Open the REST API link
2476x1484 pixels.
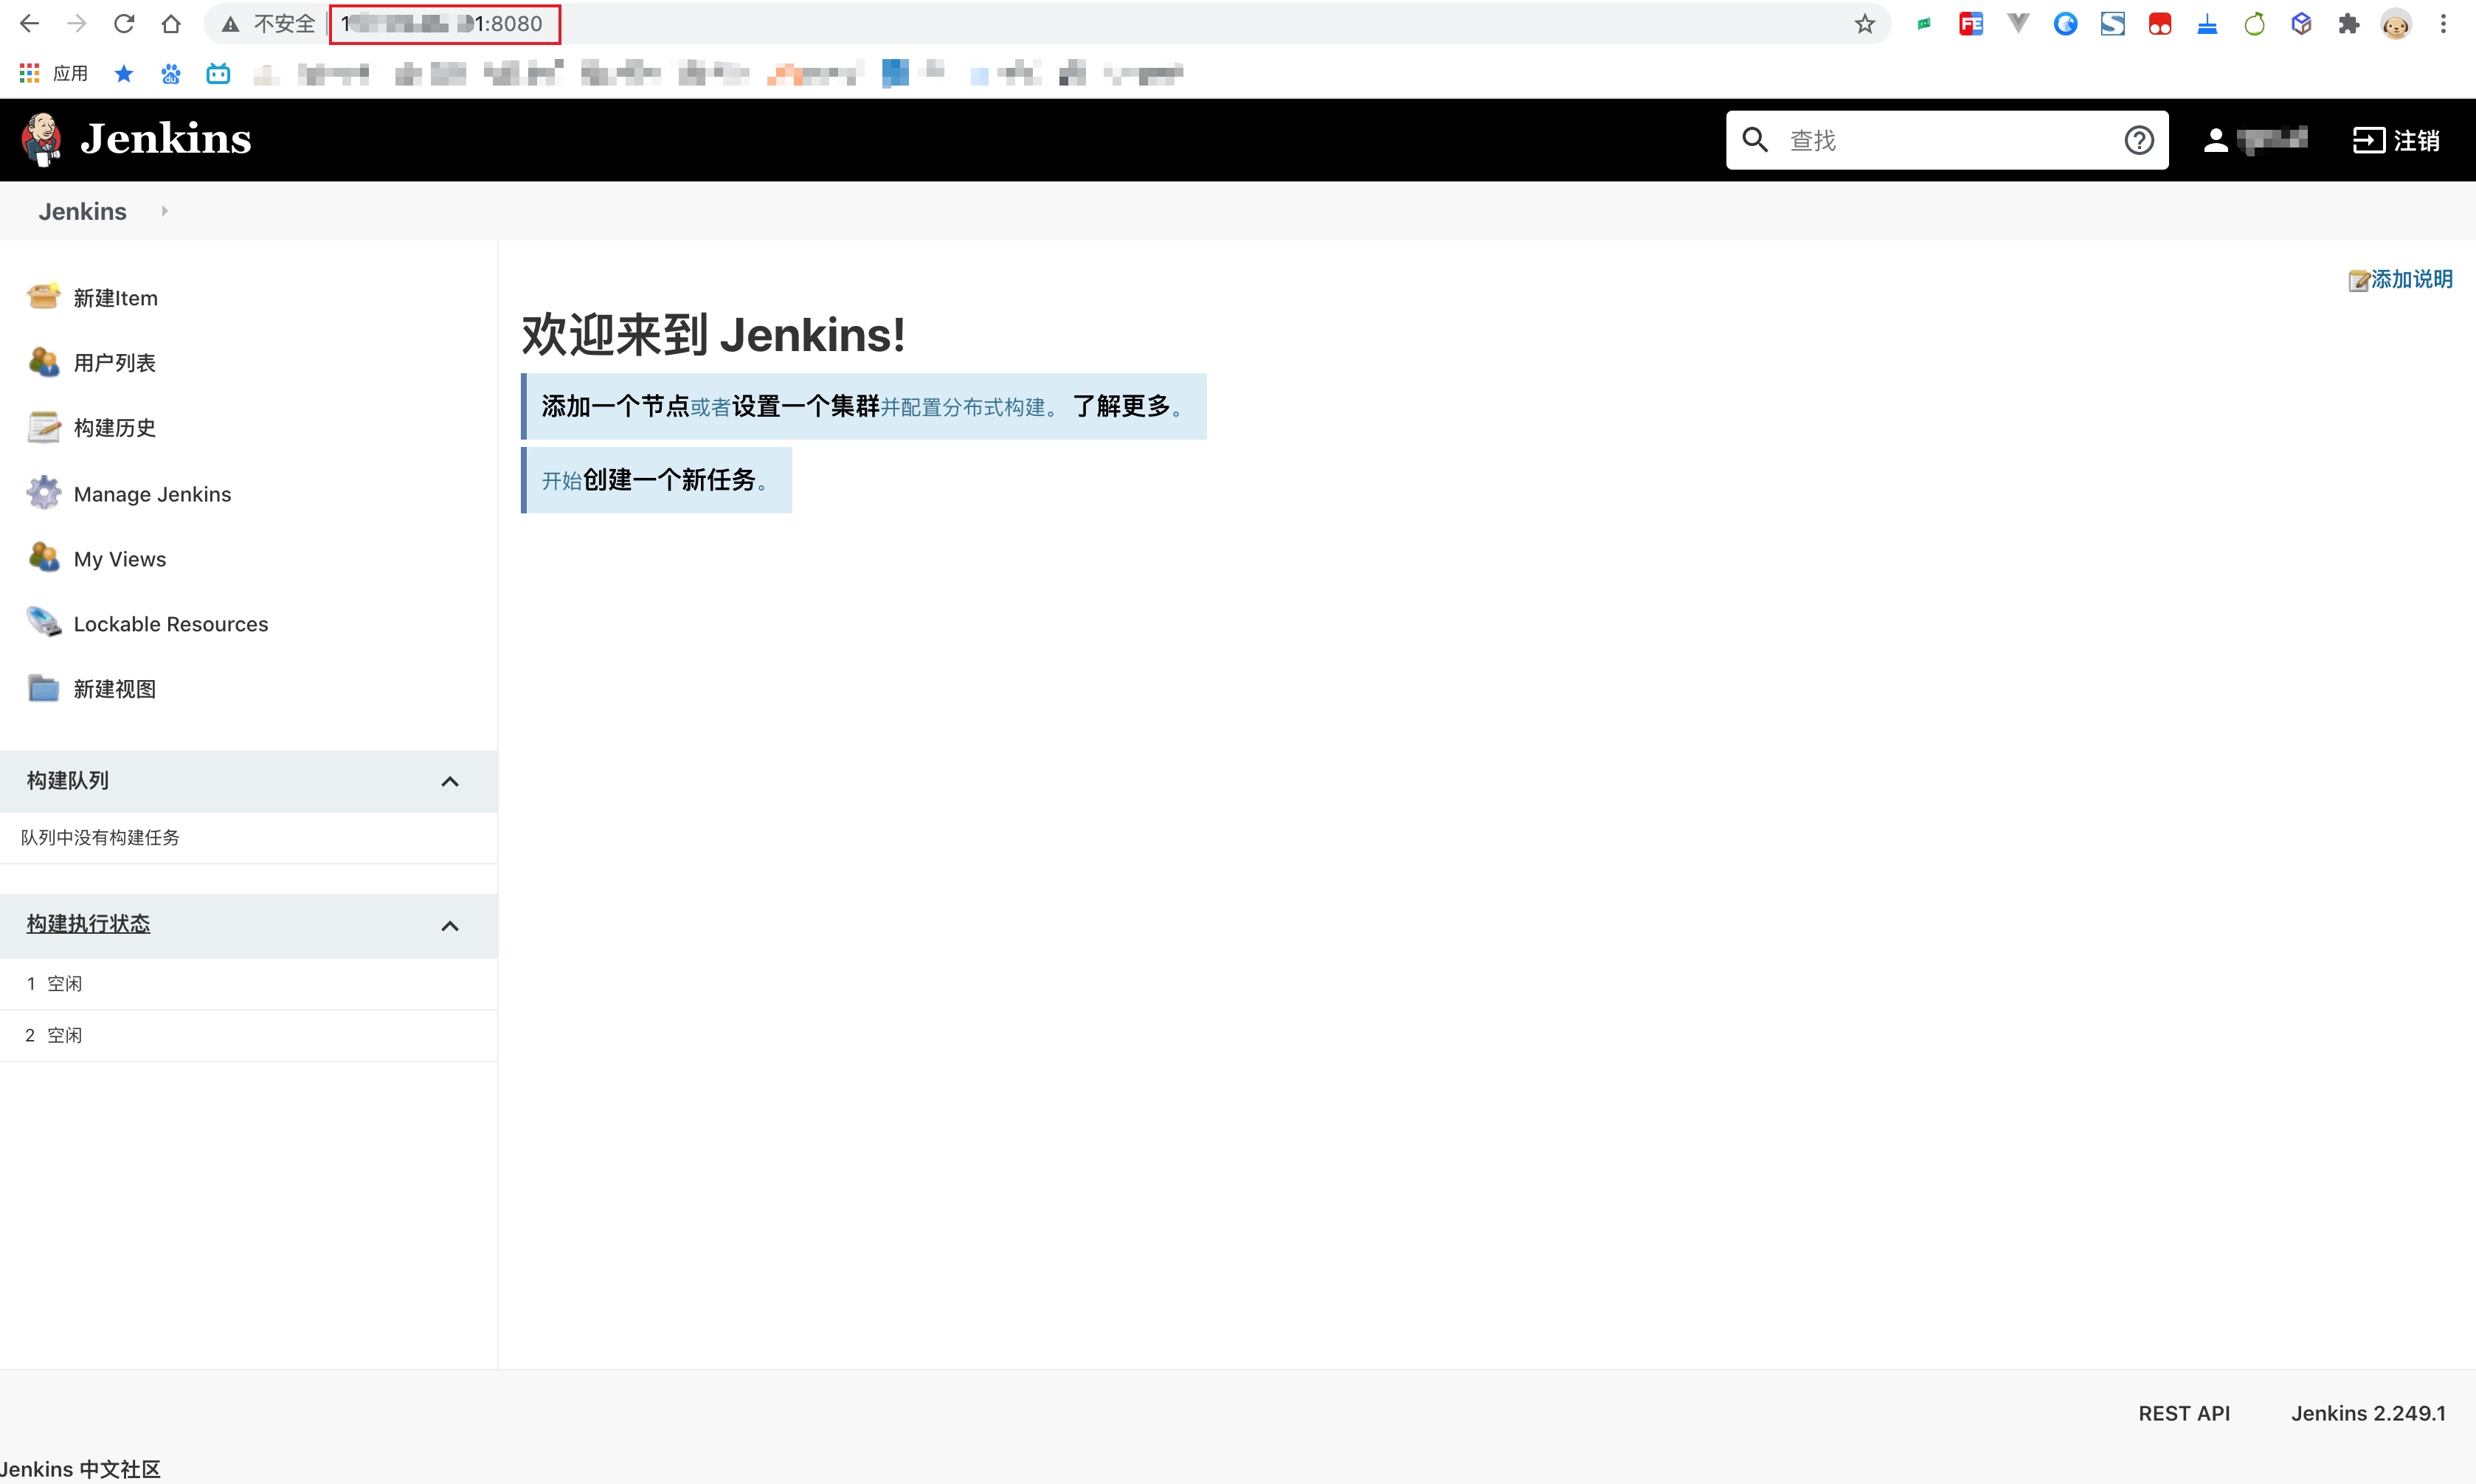(x=2184, y=1413)
